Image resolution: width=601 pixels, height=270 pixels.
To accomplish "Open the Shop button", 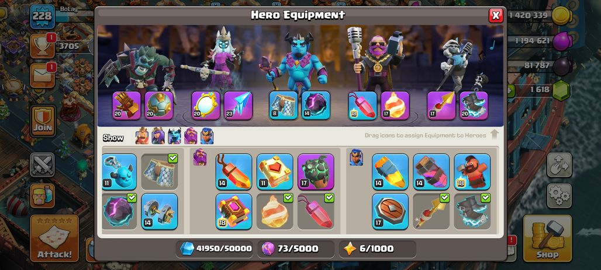I will (547, 238).
